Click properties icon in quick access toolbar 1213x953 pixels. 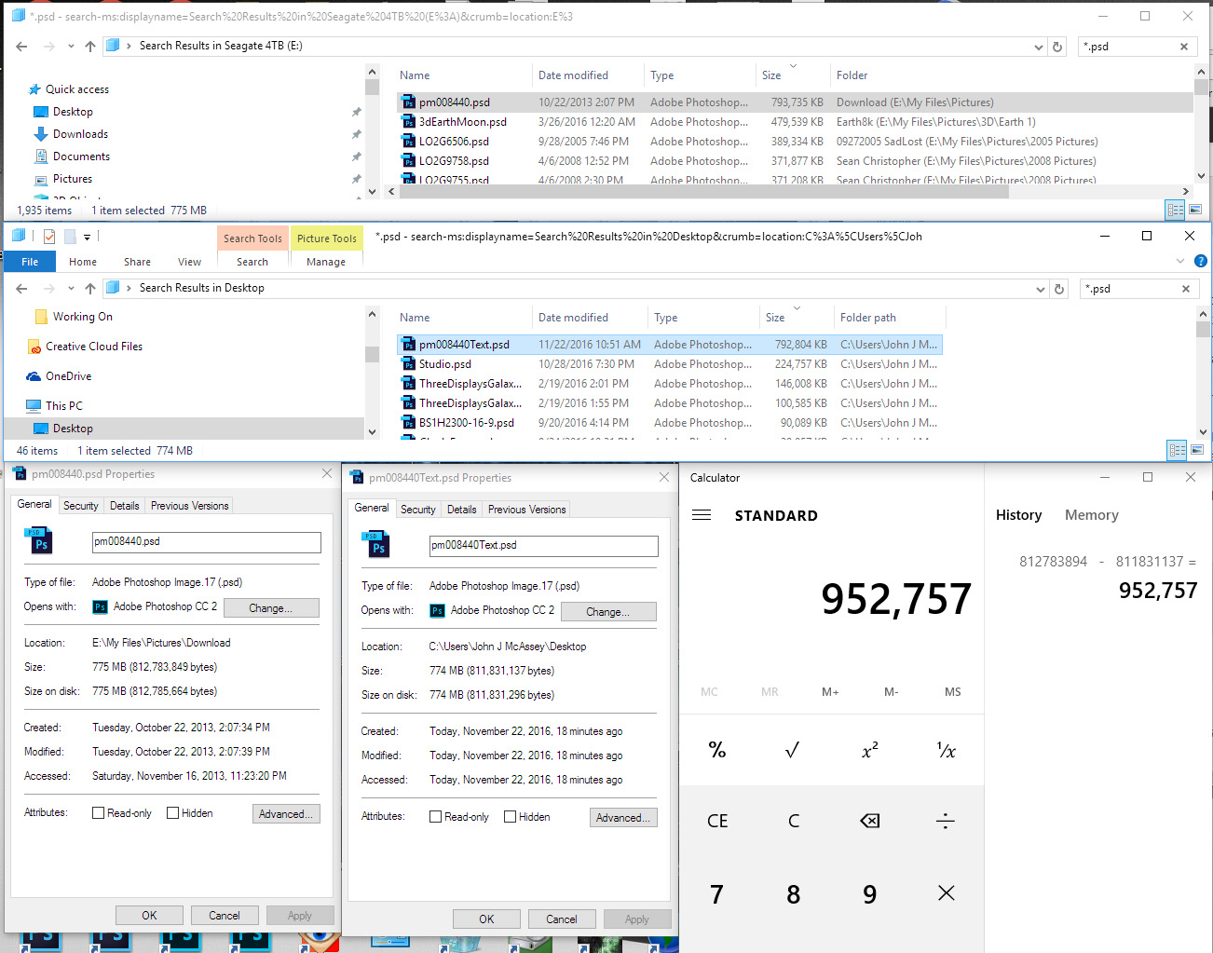[x=49, y=237]
